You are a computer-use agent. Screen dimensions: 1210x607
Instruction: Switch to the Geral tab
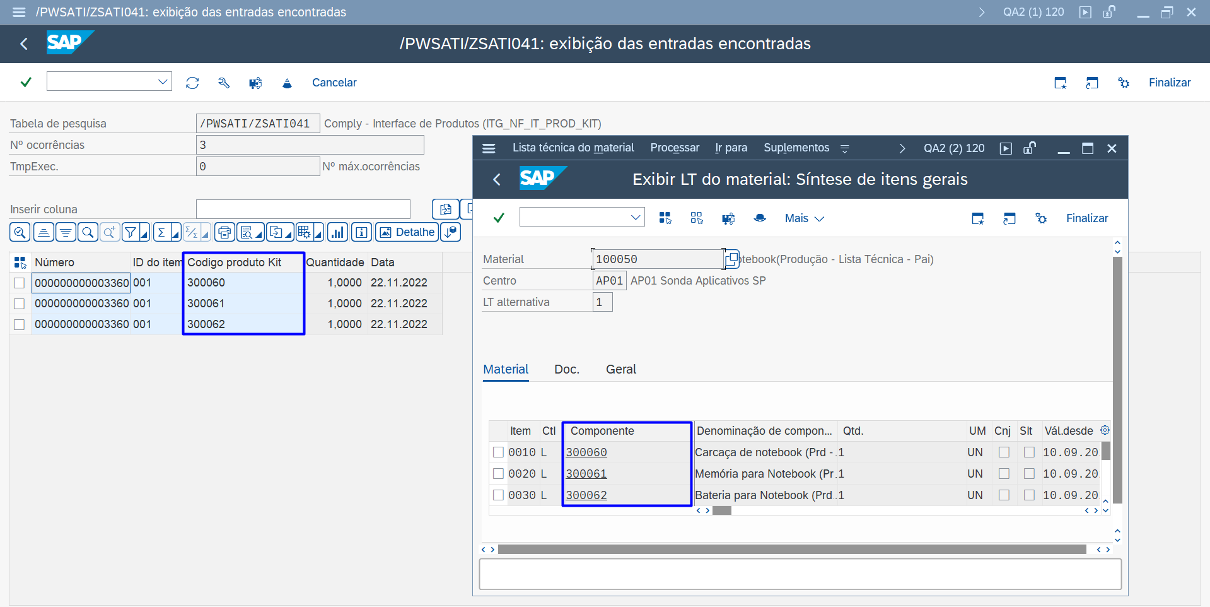pyautogui.click(x=620, y=369)
